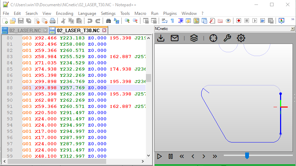Open Replace dialog toolbar icon
The image size is (296, 166).
click(x=117, y=21)
